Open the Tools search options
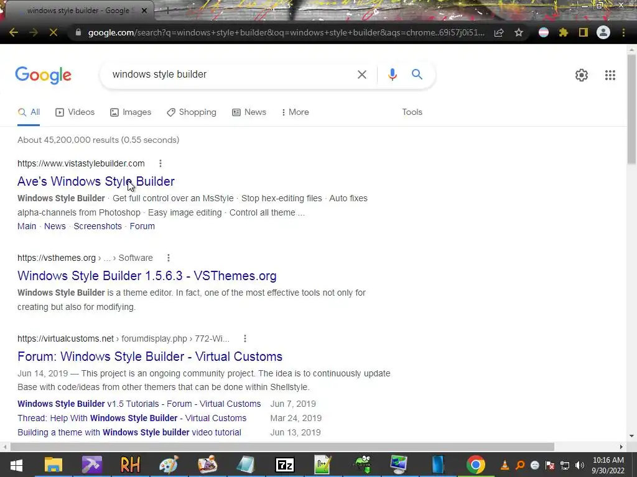The width and height of the screenshot is (637, 477). (412, 112)
